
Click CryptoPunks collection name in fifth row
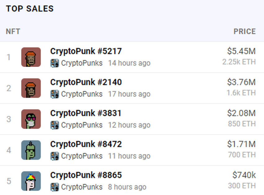click(x=82, y=187)
